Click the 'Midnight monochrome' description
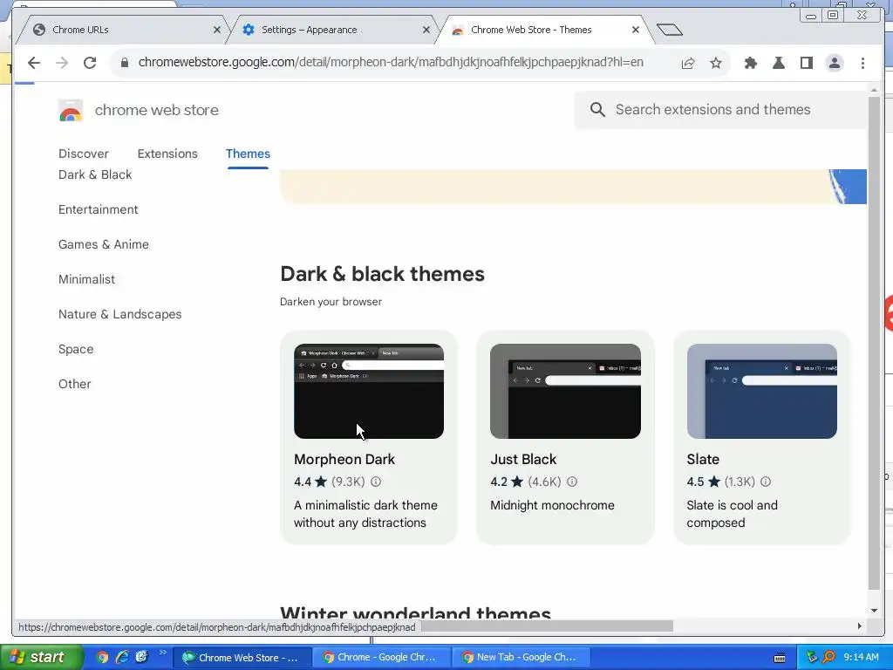The image size is (893, 670). pyautogui.click(x=552, y=505)
